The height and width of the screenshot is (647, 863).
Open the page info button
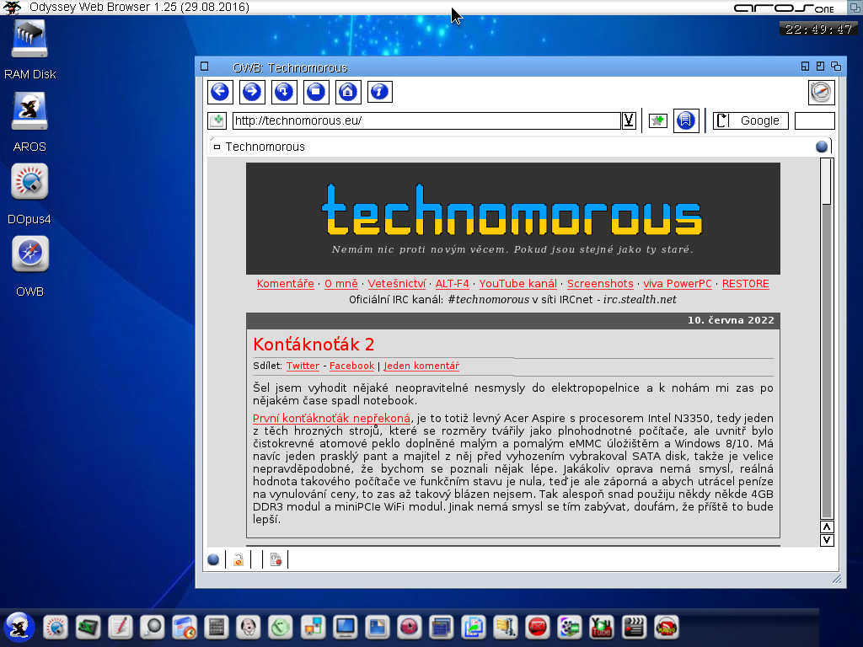pos(380,92)
